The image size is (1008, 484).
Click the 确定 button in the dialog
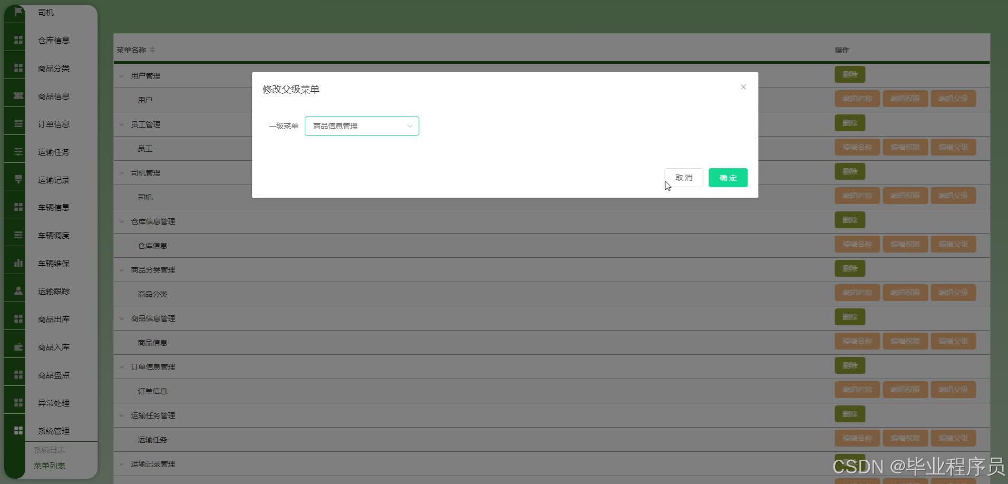(x=728, y=178)
